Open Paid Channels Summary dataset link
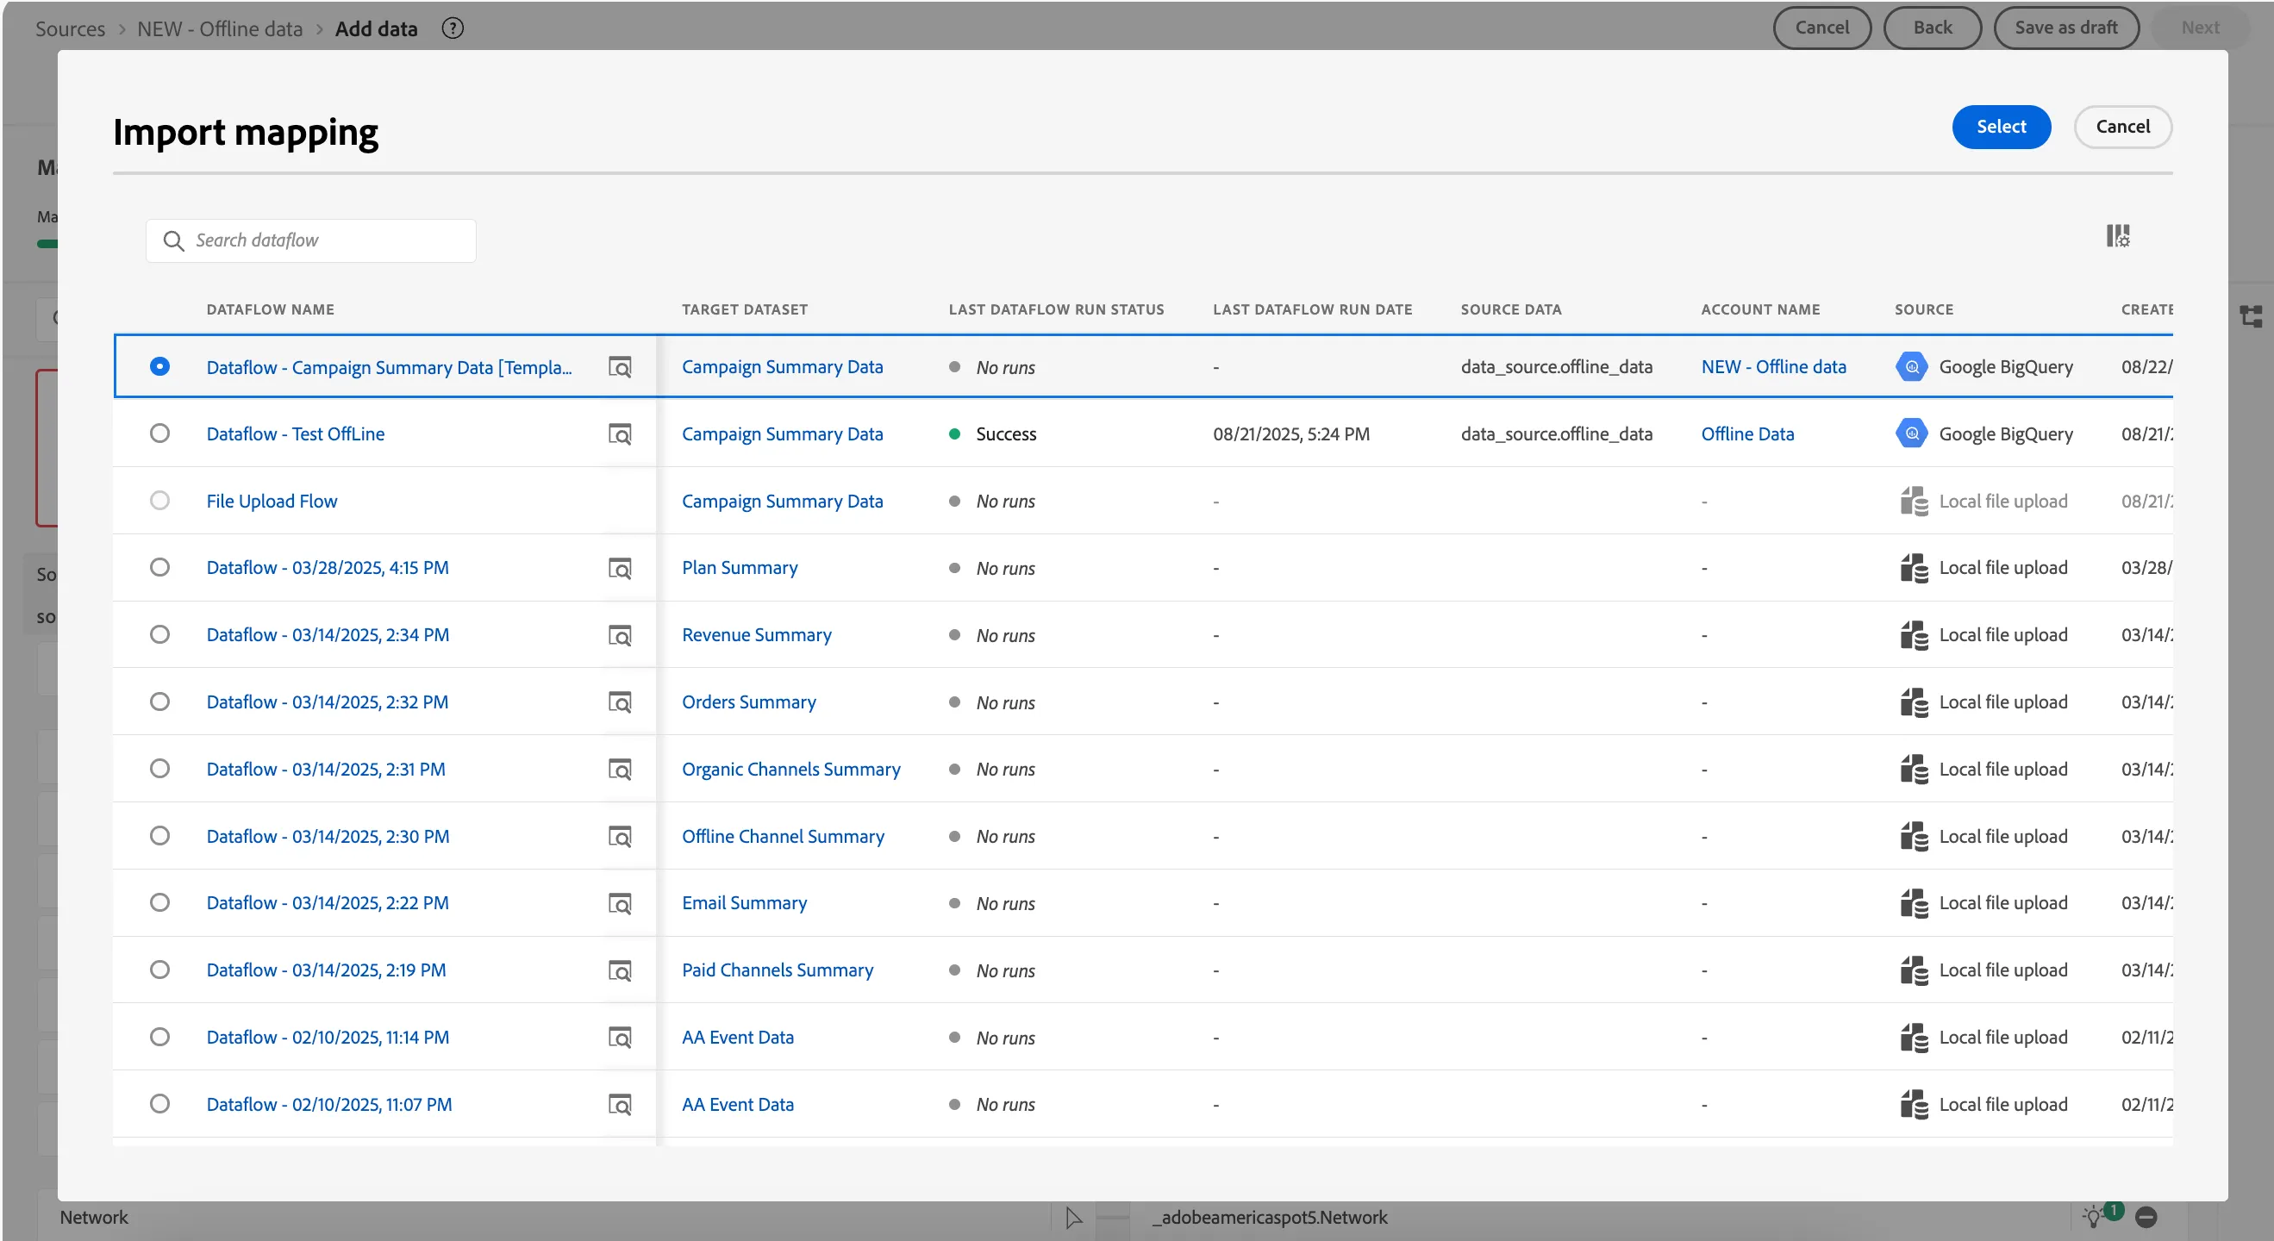The height and width of the screenshot is (1241, 2274). pyautogui.click(x=778, y=970)
